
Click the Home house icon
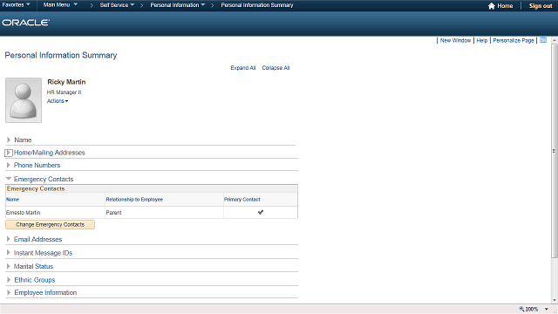(492, 6)
